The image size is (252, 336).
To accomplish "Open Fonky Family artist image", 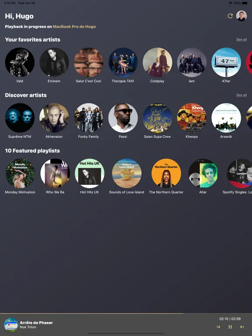I will tap(88, 118).
